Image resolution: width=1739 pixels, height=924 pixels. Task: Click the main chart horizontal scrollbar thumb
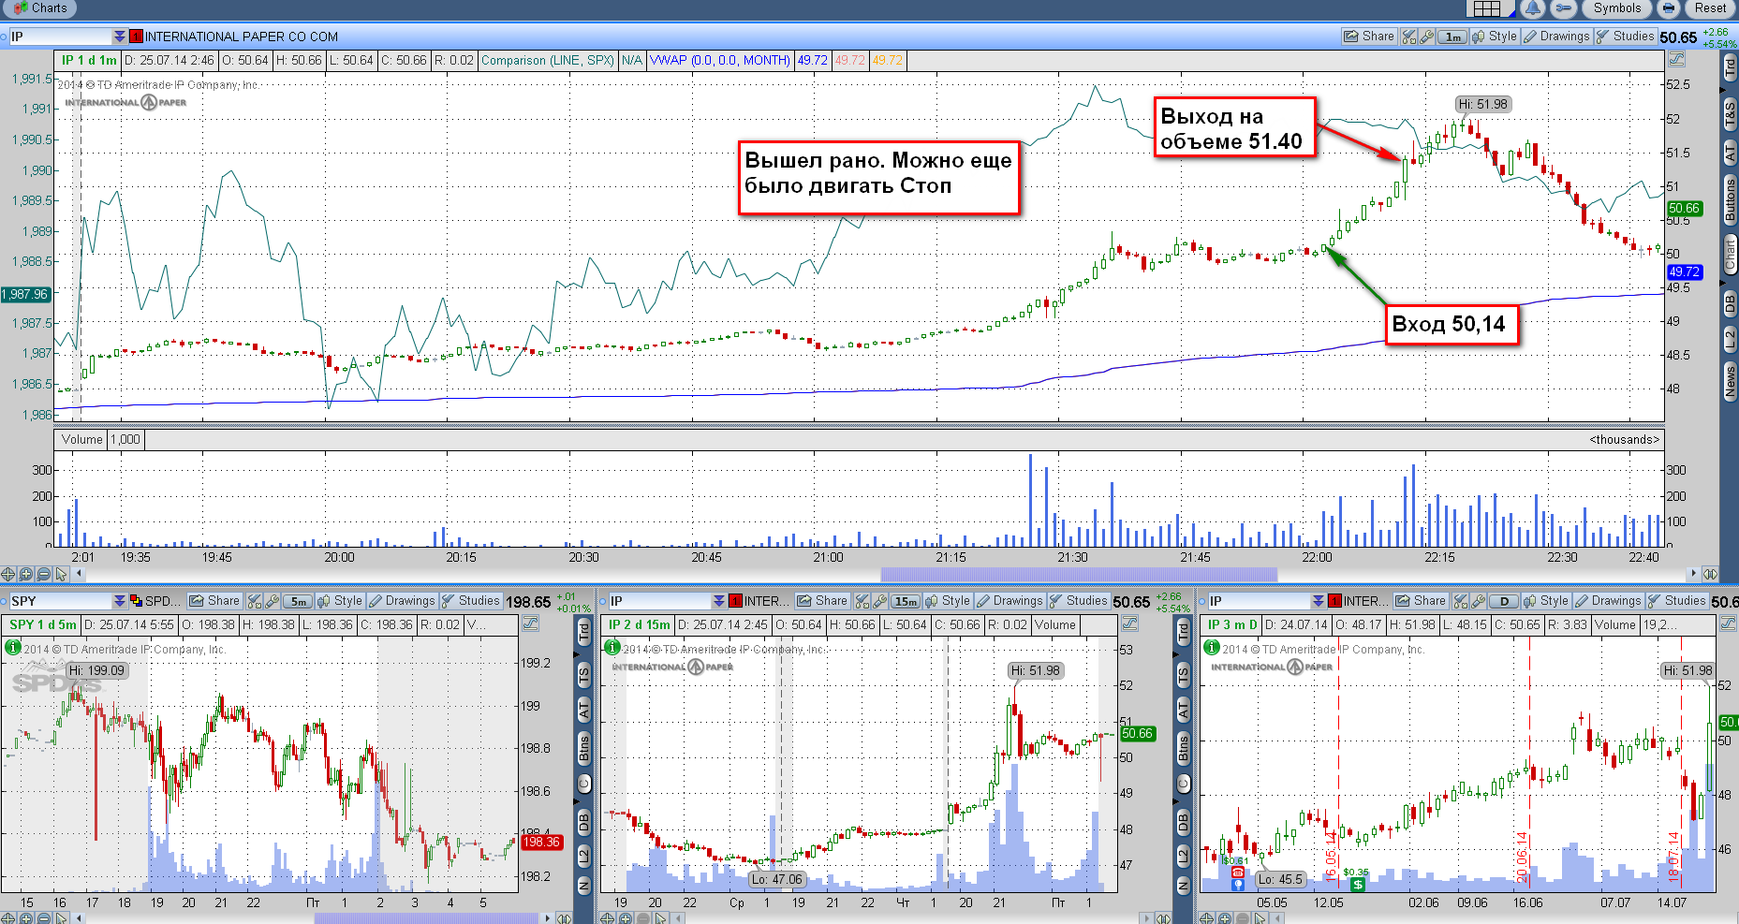point(1079,573)
